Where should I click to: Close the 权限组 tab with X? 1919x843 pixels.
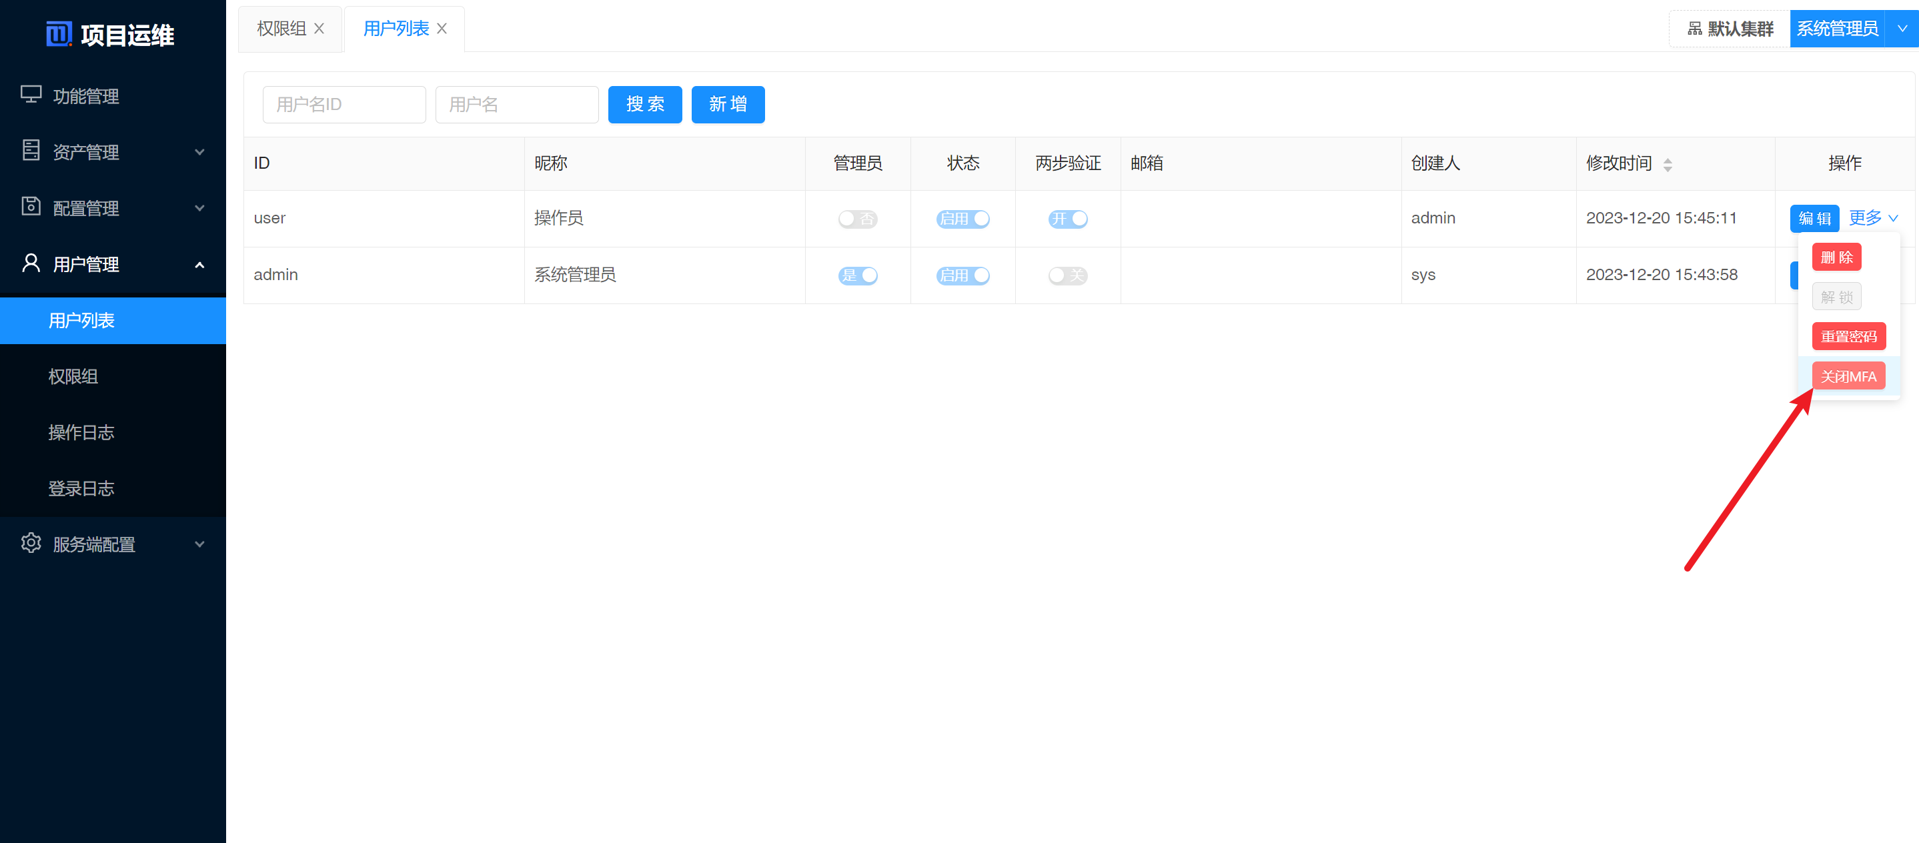tap(319, 28)
